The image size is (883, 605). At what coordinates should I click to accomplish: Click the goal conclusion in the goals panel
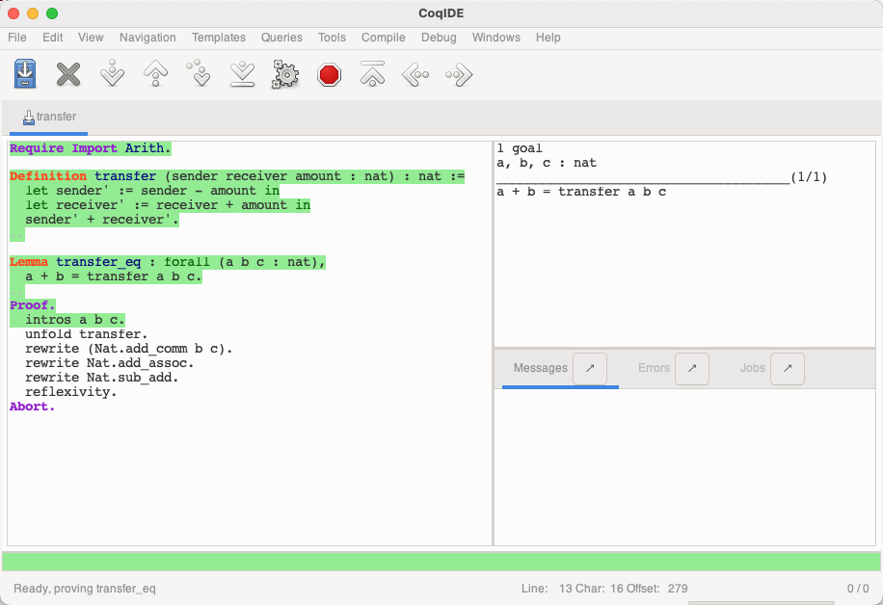pos(581,192)
